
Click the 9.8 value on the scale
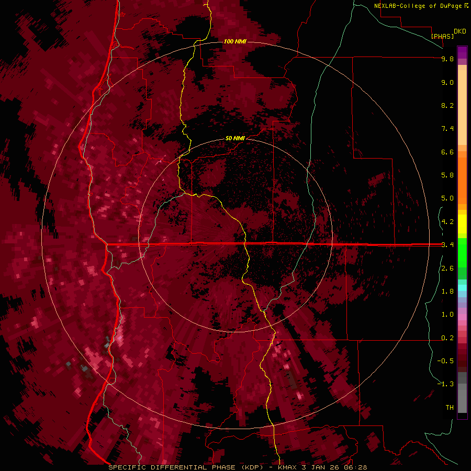[447, 59]
